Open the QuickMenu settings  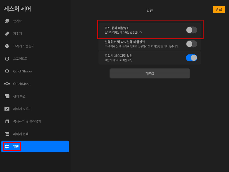[35, 84]
